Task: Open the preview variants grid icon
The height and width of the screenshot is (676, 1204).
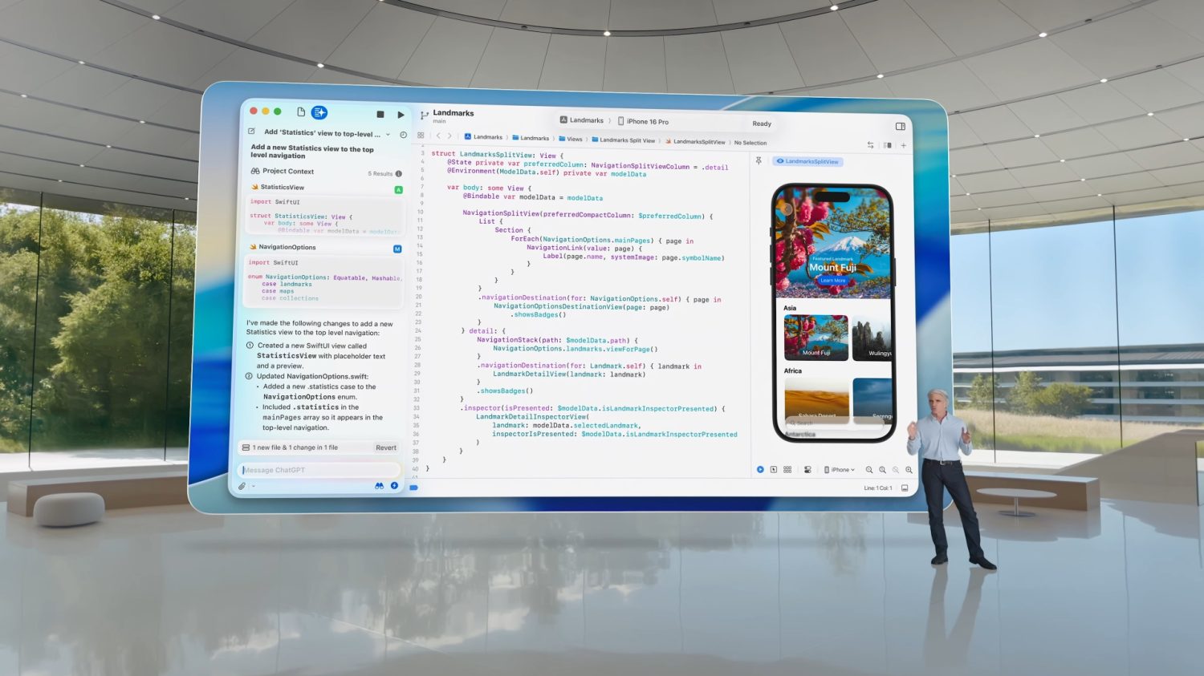Action: (787, 469)
